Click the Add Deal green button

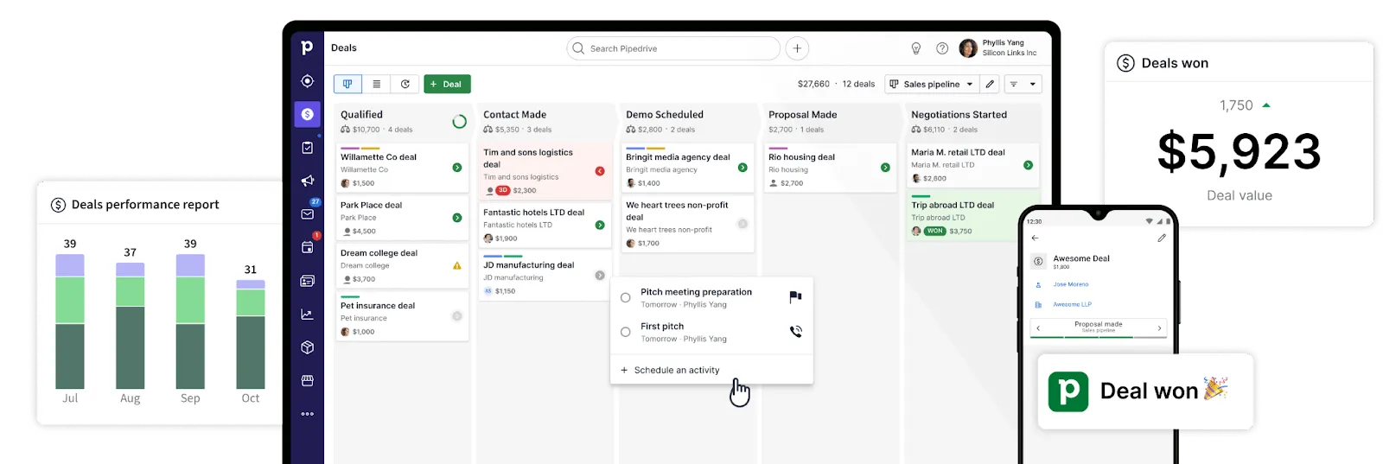(x=447, y=84)
